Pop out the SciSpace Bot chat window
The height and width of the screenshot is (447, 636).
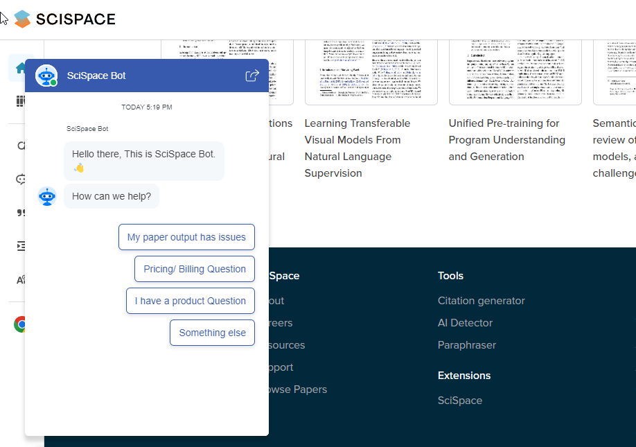[252, 76]
